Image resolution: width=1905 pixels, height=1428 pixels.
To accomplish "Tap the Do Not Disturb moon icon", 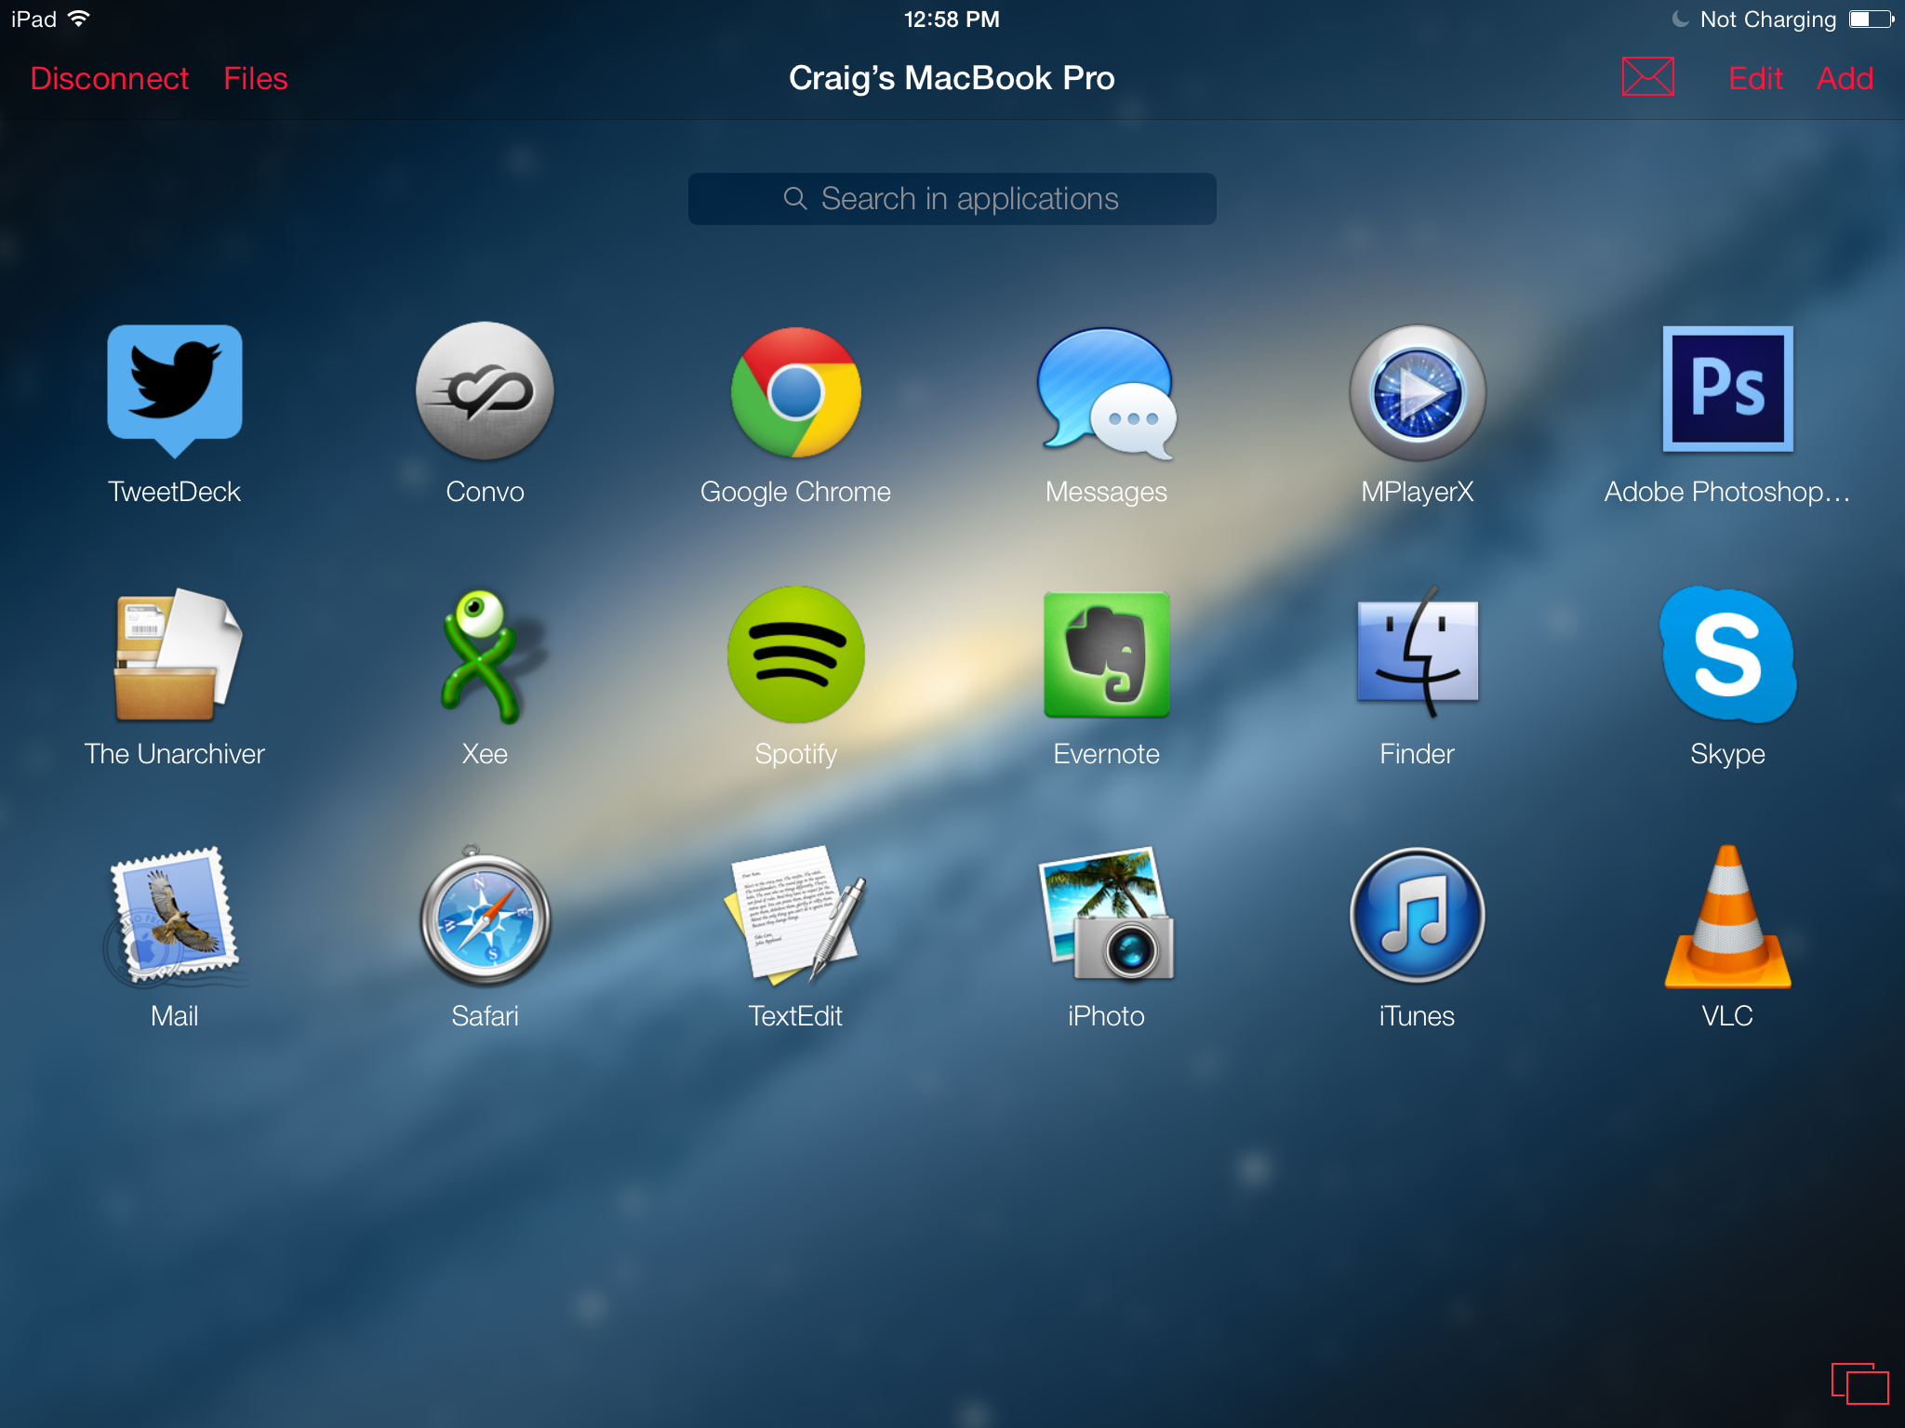I will (1680, 20).
